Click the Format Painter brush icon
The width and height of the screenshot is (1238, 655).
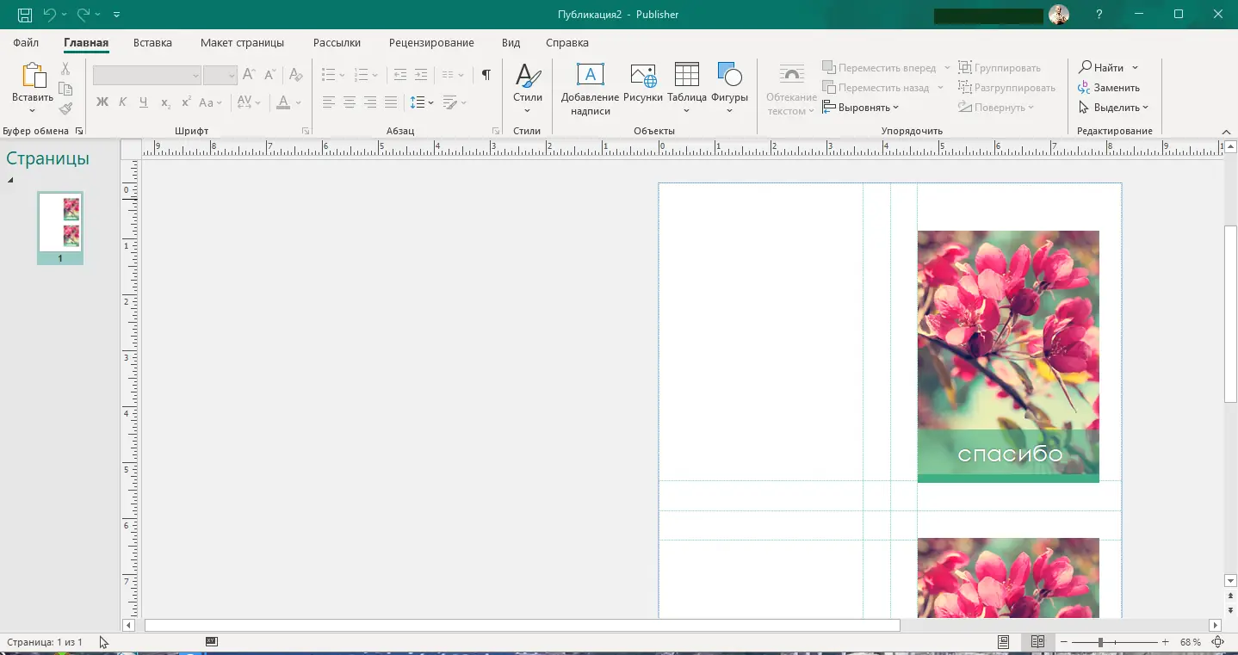pos(65,108)
